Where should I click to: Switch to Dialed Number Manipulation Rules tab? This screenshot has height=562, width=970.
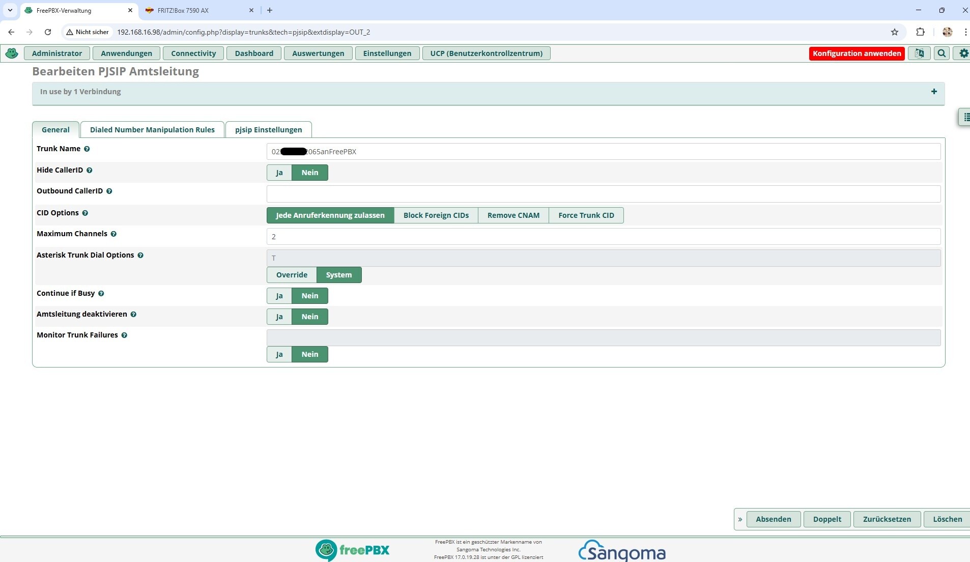pyautogui.click(x=152, y=130)
